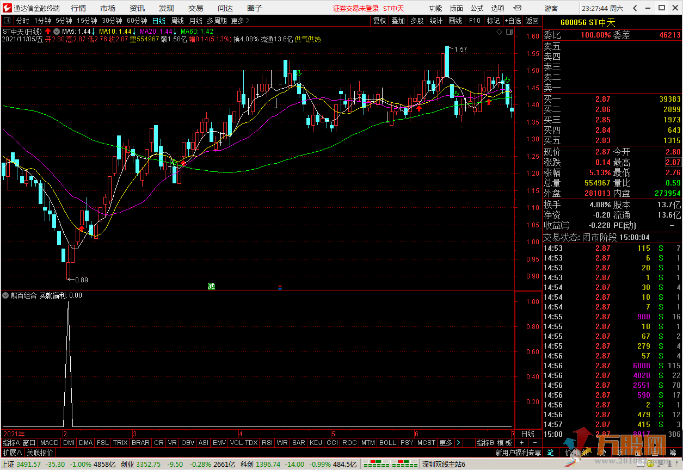This screenshot has height=470, width=683.
Task: Click the 叠加 overlay button
Action: (398, 21)
